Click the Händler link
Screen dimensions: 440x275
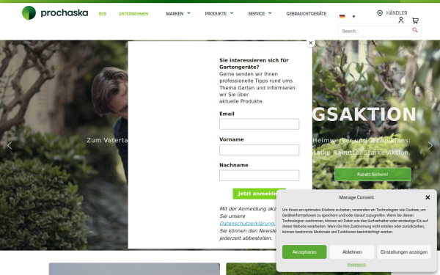pyautogui.click(x=396, y=13)
